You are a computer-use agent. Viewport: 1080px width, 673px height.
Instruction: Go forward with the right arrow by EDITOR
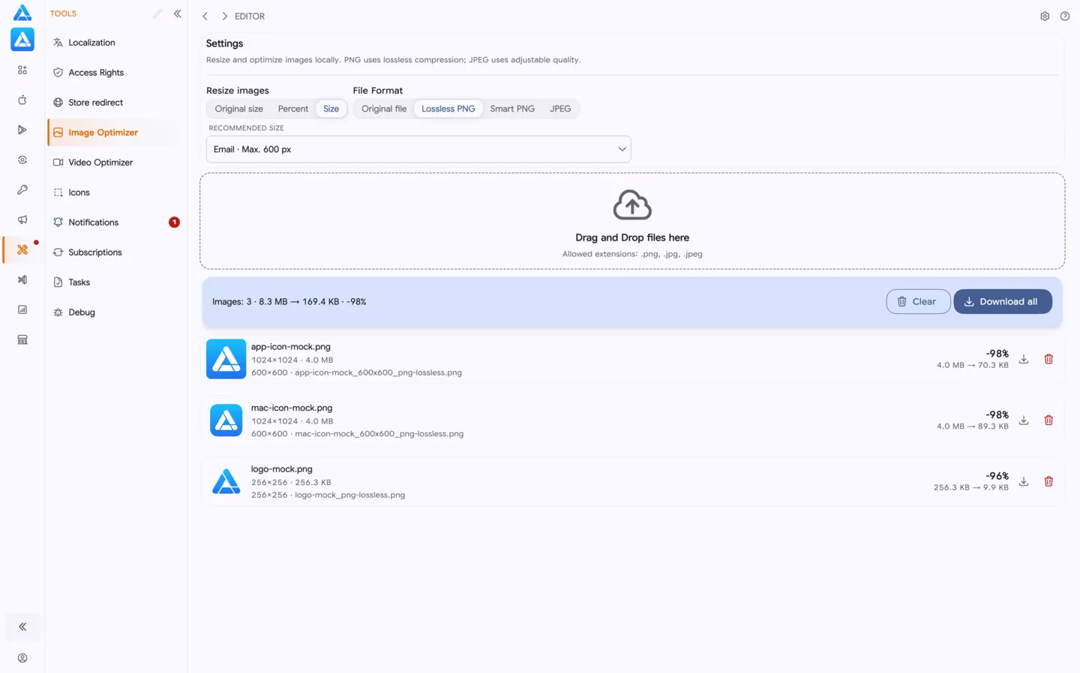click(224, 16)
